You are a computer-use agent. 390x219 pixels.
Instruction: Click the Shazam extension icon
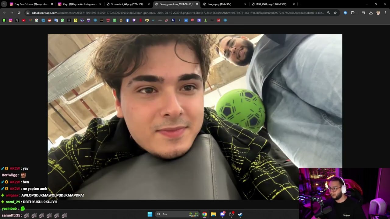coord(345,13)
